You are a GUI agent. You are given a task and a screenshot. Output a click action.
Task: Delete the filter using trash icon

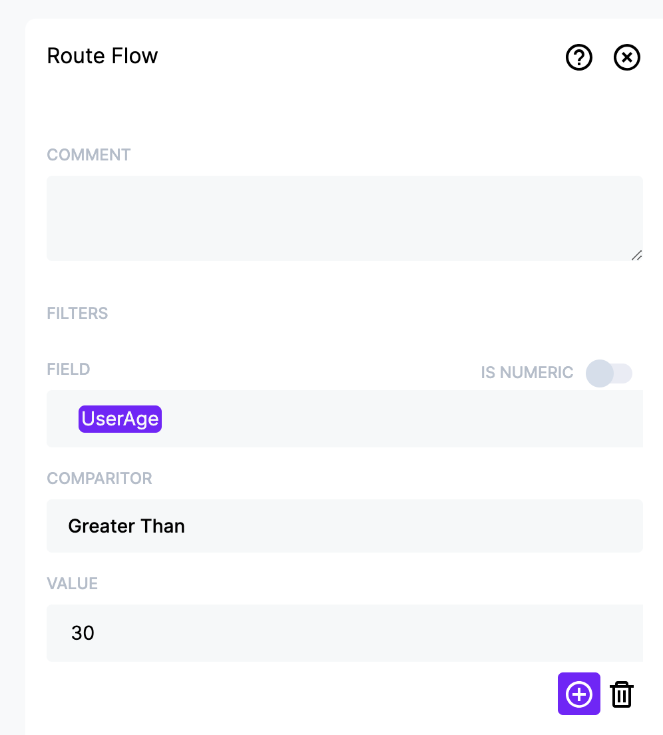[622, 694]
